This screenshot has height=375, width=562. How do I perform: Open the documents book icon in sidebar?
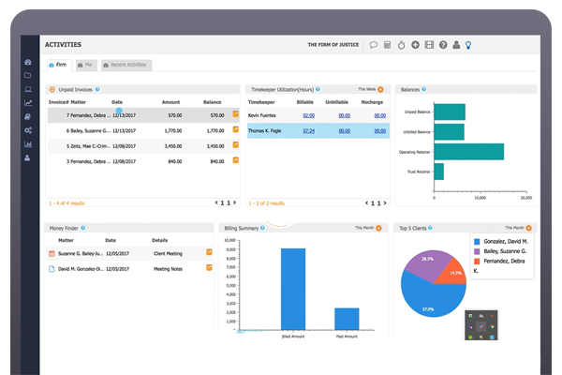point(27,116)
